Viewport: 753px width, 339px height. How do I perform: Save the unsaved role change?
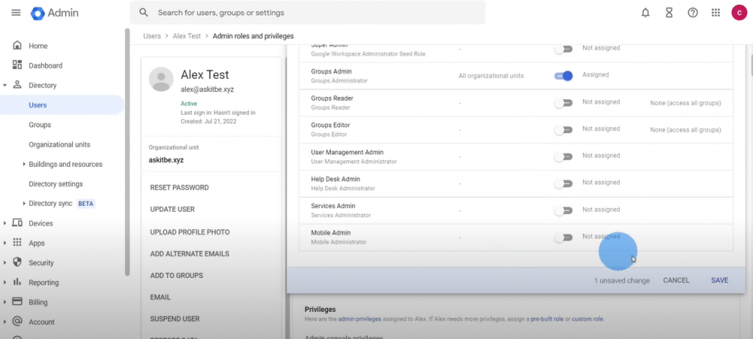(719, 280)
